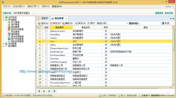The image size is (176, 98).
Task: Tick the selection checkbox for Administrators row
Action: (x=46, y=31)
